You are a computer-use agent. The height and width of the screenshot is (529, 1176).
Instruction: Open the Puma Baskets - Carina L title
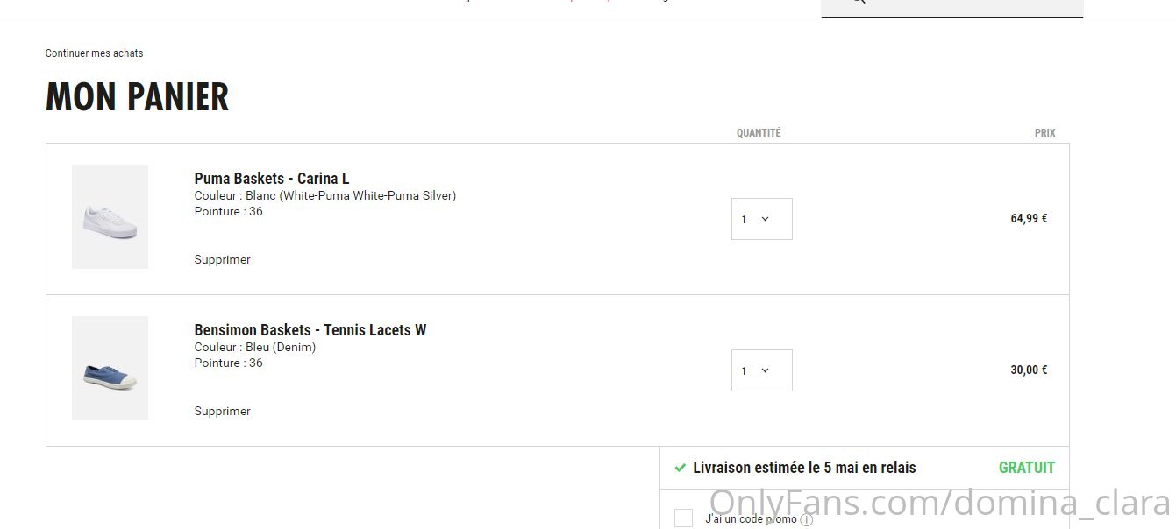tap(272, 179)
